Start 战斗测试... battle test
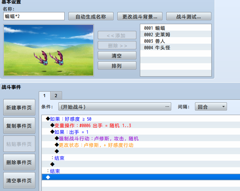 click(189, 16)
